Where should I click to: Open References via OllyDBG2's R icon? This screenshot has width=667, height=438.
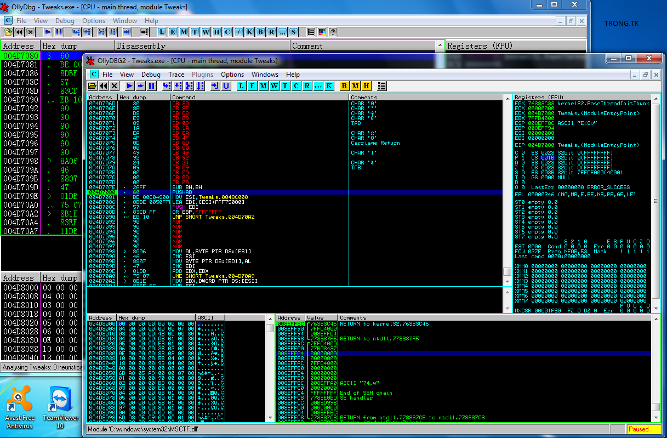pyautogui.click(x=307, y=86)
